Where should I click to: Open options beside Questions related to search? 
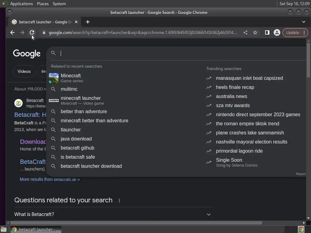[x=119, y=201]
